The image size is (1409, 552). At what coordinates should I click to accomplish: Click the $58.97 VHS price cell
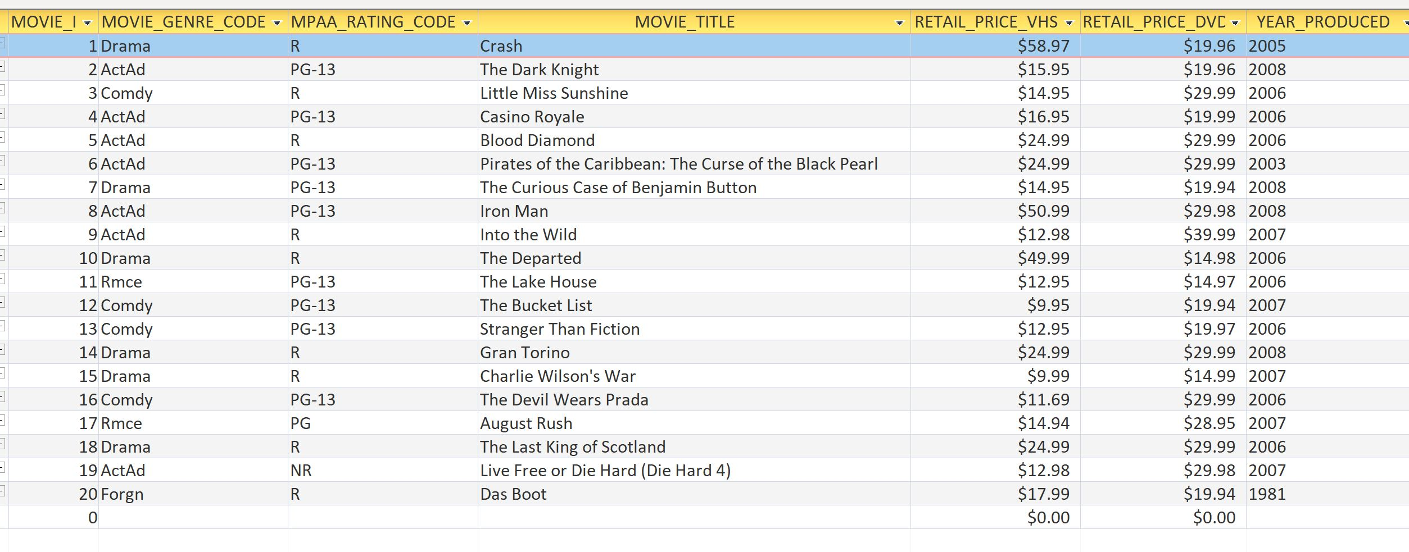coord(995,46)
